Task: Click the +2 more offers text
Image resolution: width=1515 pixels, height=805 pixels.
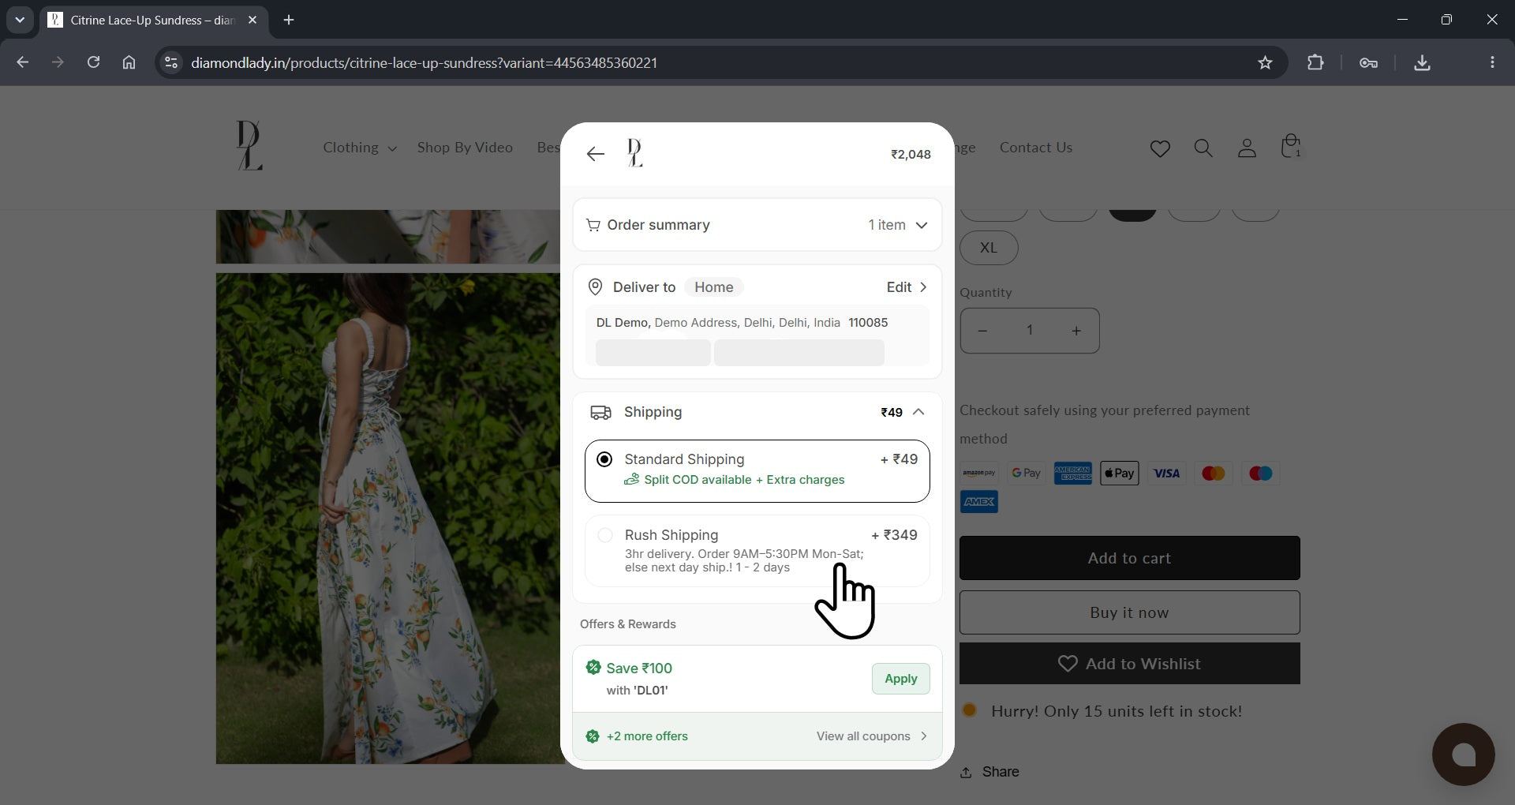Action: coord(647,736)
